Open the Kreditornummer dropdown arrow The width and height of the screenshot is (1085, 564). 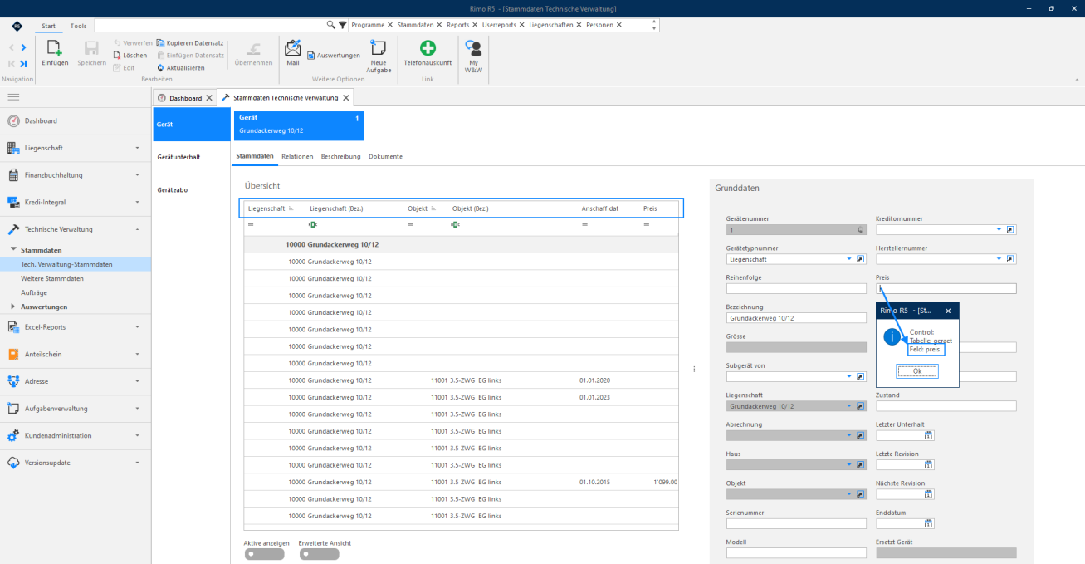click(x=999, y=230)
